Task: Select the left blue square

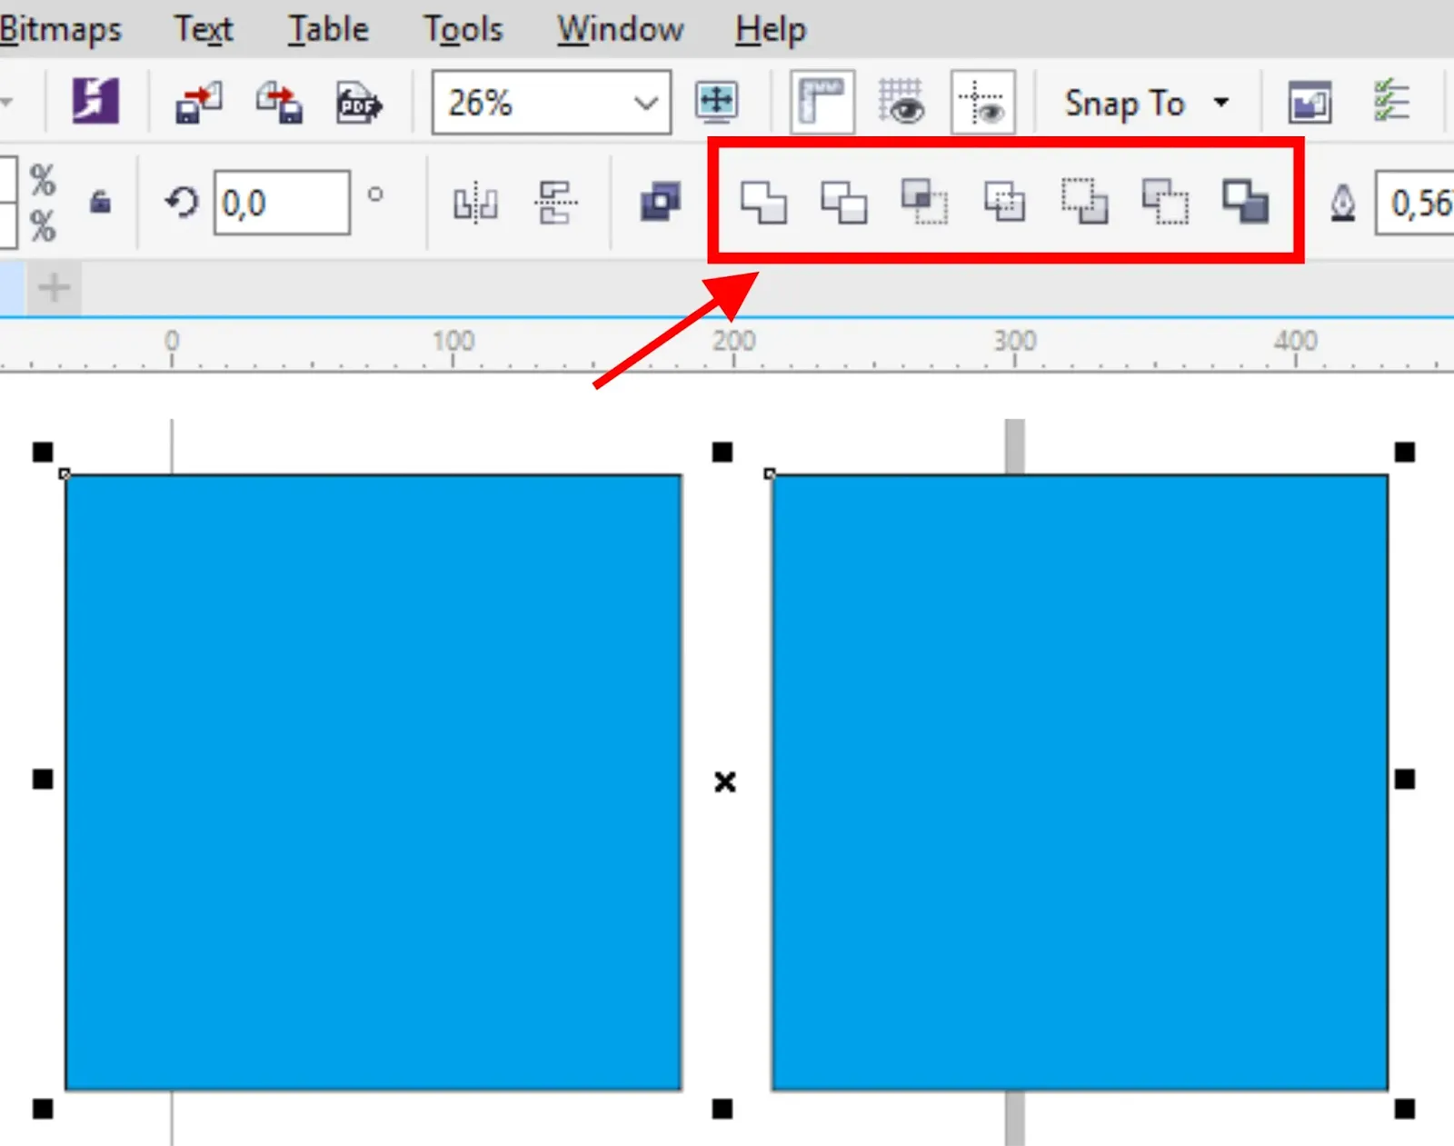Action: 373,782
